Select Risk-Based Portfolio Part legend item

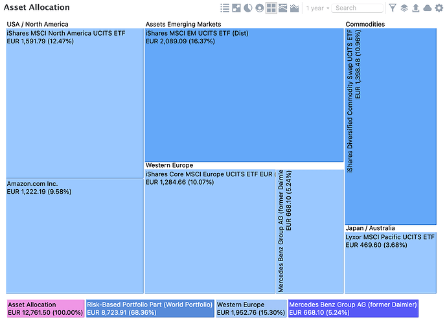click(x=150, y=308)
